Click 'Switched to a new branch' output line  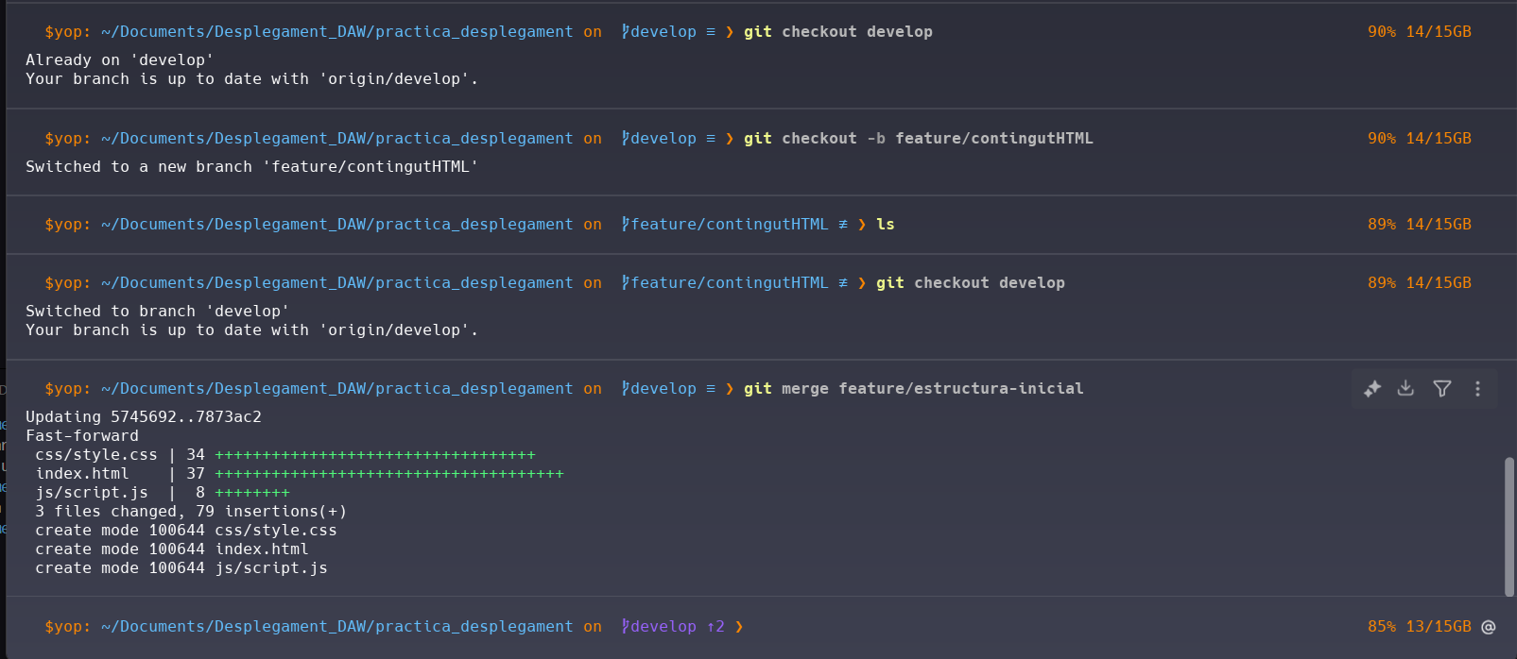pos(251,167)
